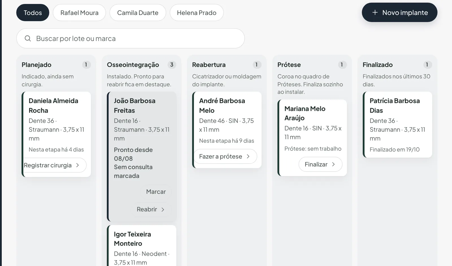Click the Marcar button
This screenshot has width=452, height=266.
tap(156, 192)
